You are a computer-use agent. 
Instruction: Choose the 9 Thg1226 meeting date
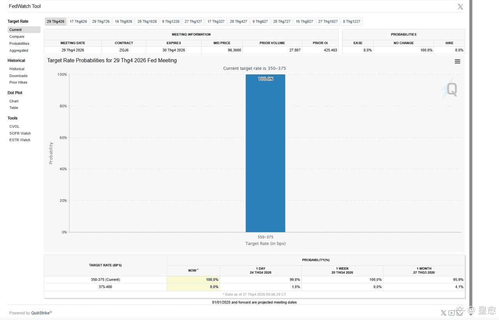coord(171,21)
